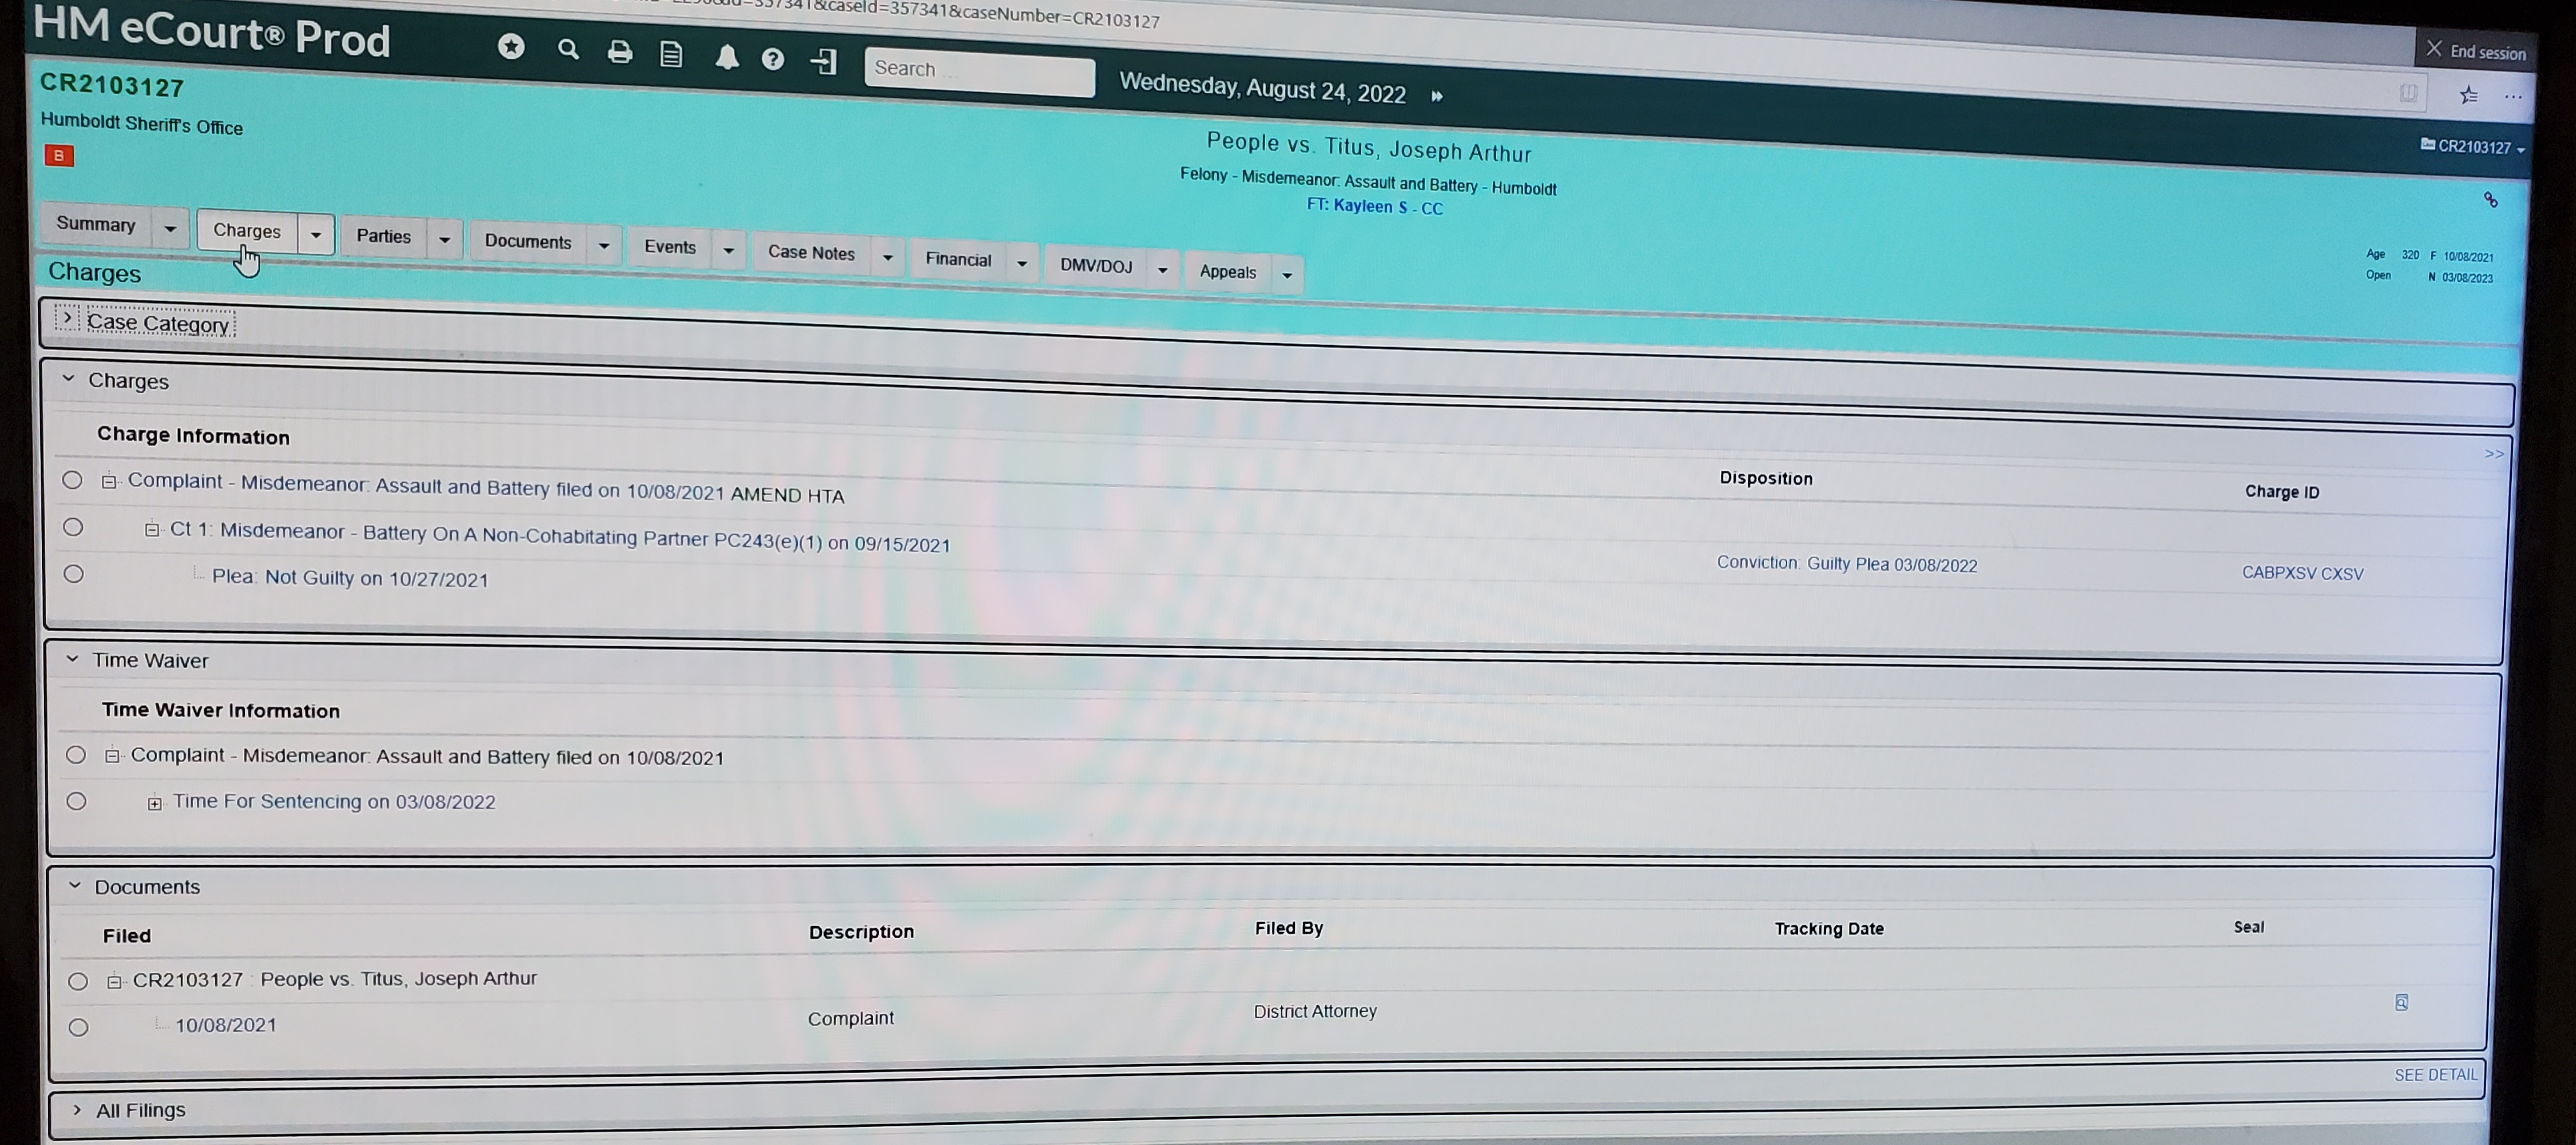
Task: Open the Documents tab
Action: [527, 241]
